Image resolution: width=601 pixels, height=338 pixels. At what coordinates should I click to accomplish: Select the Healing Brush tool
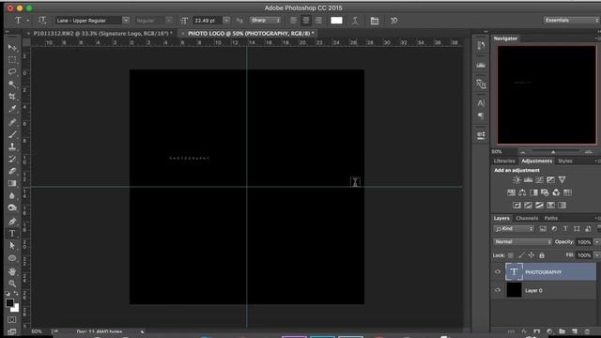(x=12, y=122)
